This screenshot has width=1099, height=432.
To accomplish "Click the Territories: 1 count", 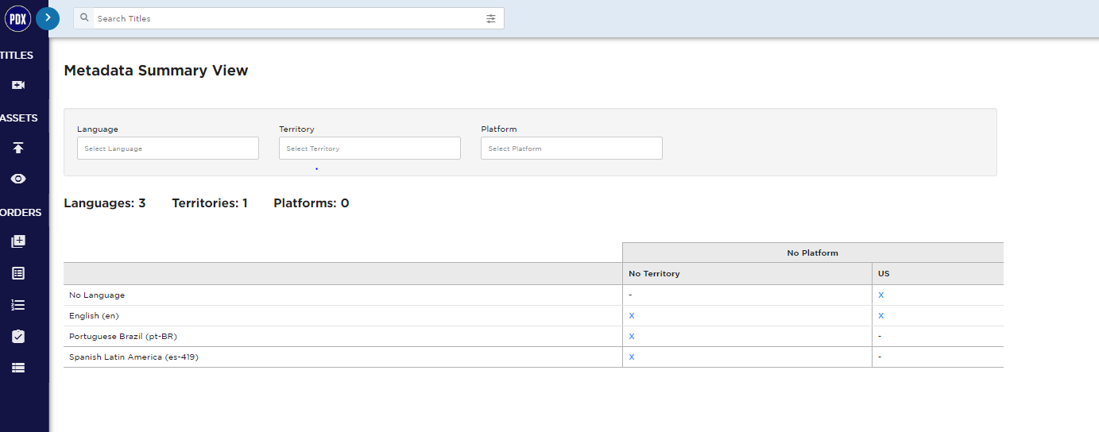I will (x=210, y=203).
